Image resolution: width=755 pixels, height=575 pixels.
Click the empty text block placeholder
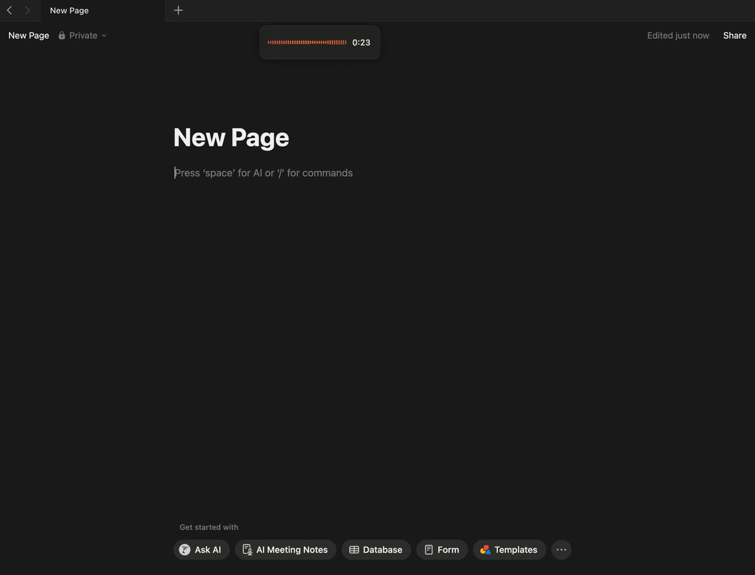click(x=264, y=173)
